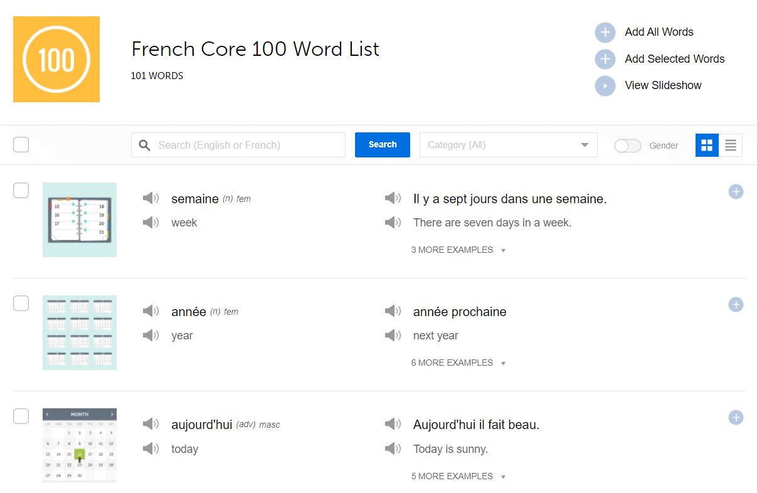Screen dimensions: 757x493
Task: Play audio for the word 'semaine'
Action: pos(151,198)
